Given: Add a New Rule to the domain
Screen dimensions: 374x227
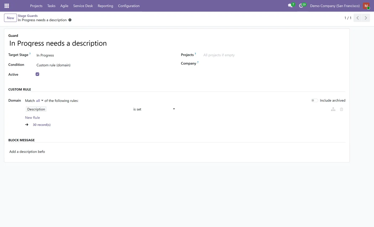Looking at the screenshot, I should tap(32, 118).
